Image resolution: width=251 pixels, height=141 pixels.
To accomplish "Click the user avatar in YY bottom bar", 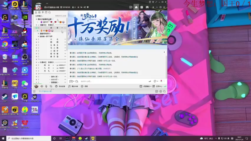I will 36,86.
